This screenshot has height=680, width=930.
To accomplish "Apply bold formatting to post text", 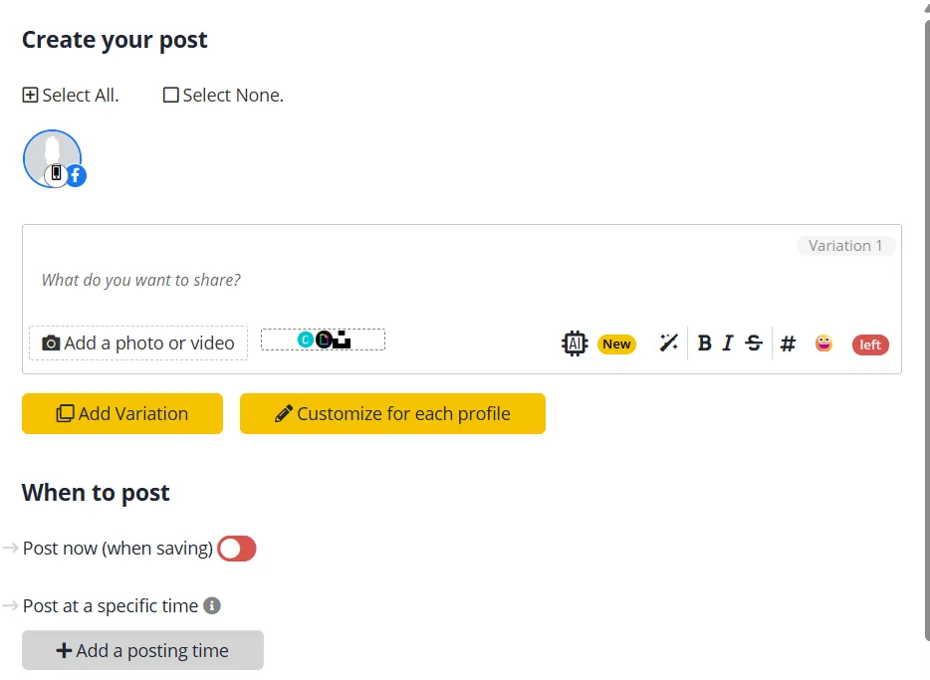I will click(705, 343).
